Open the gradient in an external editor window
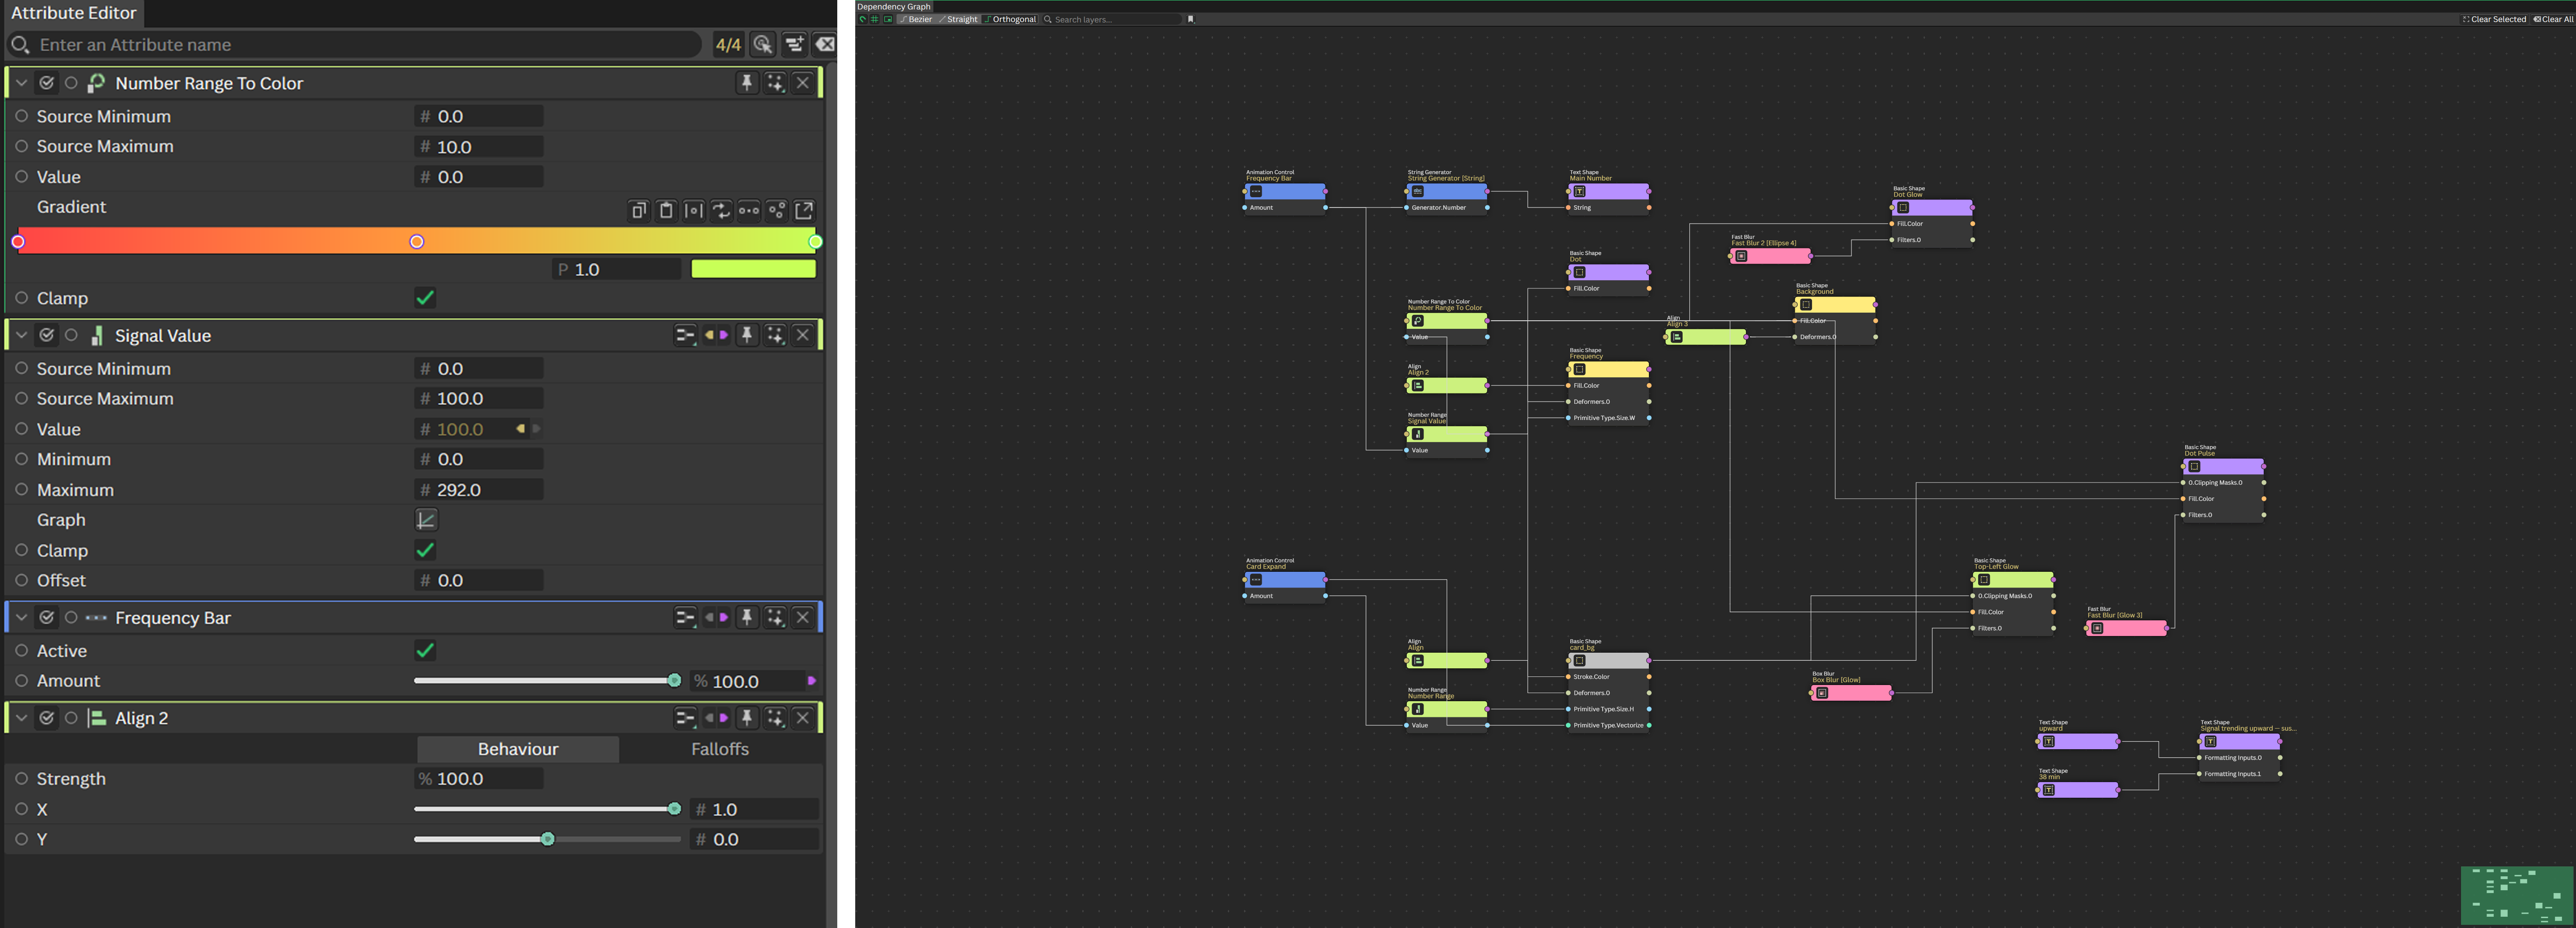2576x928 pixels. point(805,210)
